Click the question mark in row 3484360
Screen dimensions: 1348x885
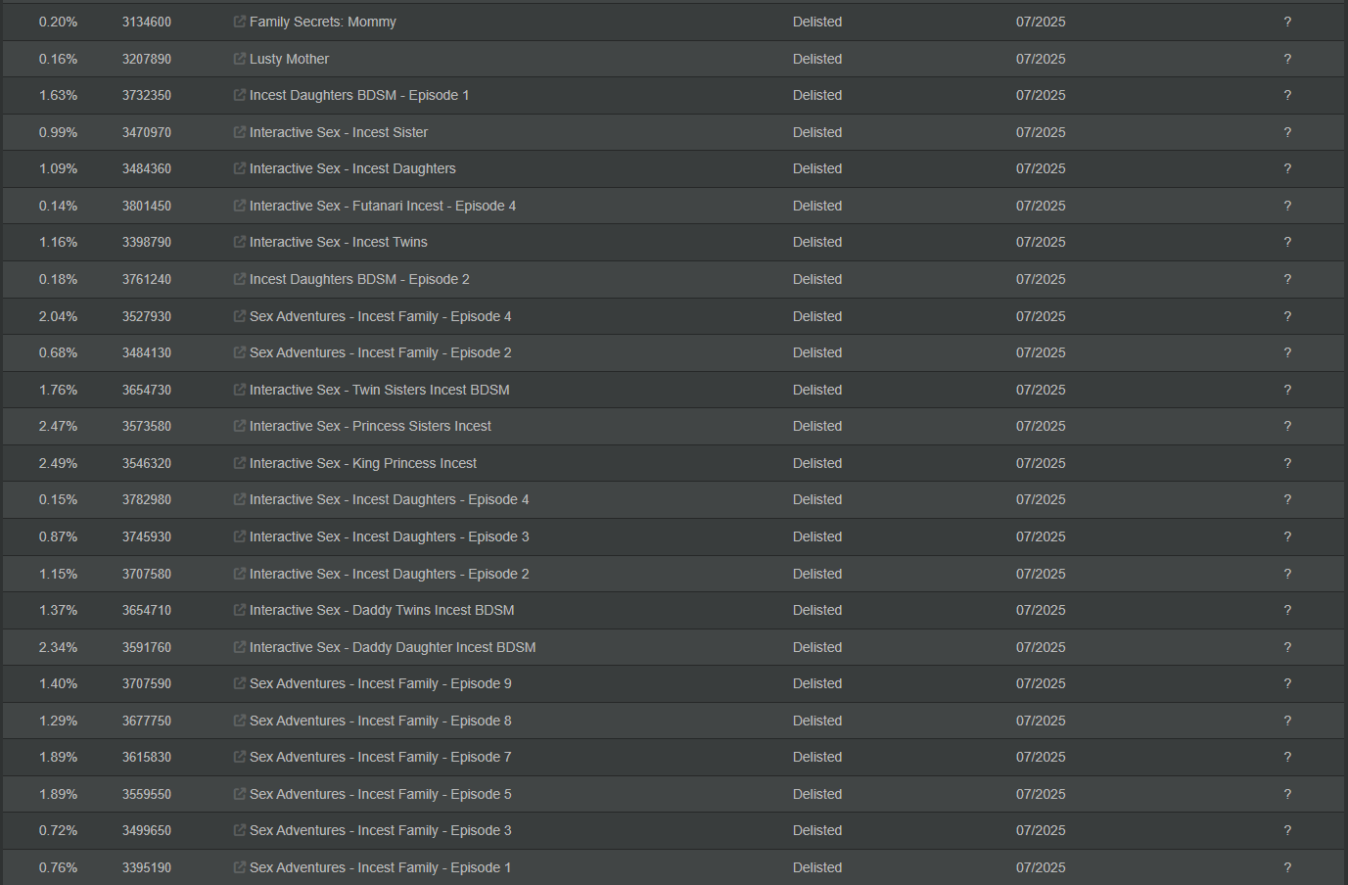point(1287,168)
